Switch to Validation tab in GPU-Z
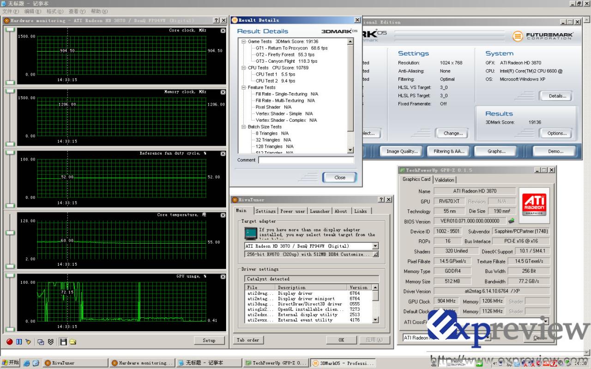The width and height of the screenshot is (591, 369). 445,180
